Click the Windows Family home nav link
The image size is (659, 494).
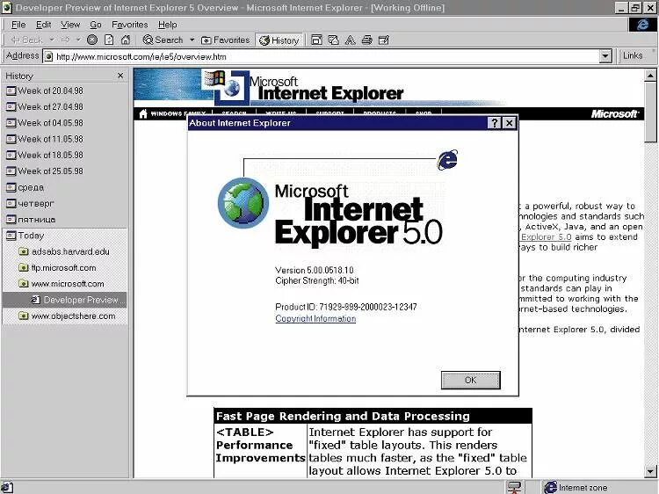coord(172,113)
